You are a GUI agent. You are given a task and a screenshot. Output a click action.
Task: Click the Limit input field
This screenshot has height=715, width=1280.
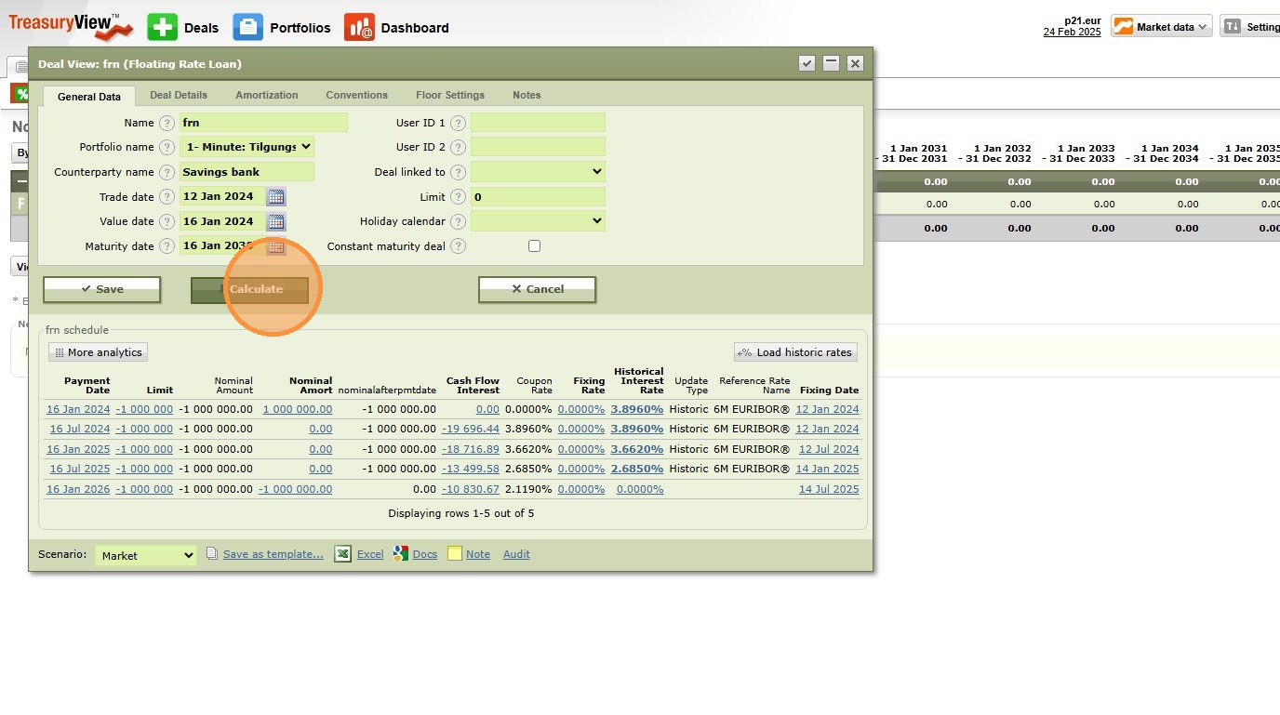538,197
